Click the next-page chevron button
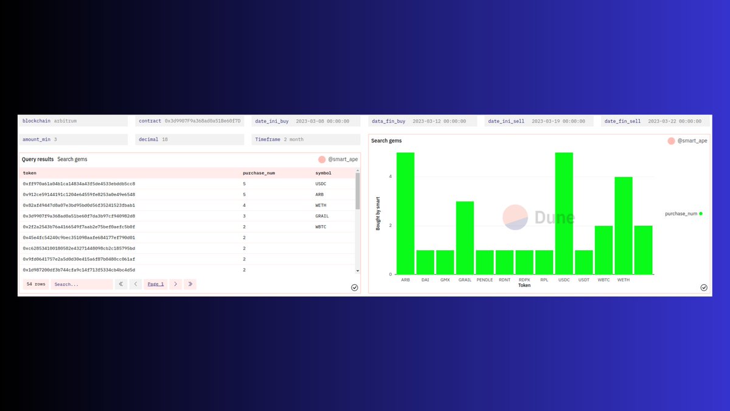This screenshot has height=411, width=730. [175, 284]
